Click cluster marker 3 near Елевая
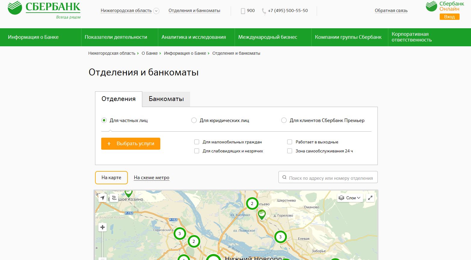Viewport: 471px width, 260px height. 280,237
